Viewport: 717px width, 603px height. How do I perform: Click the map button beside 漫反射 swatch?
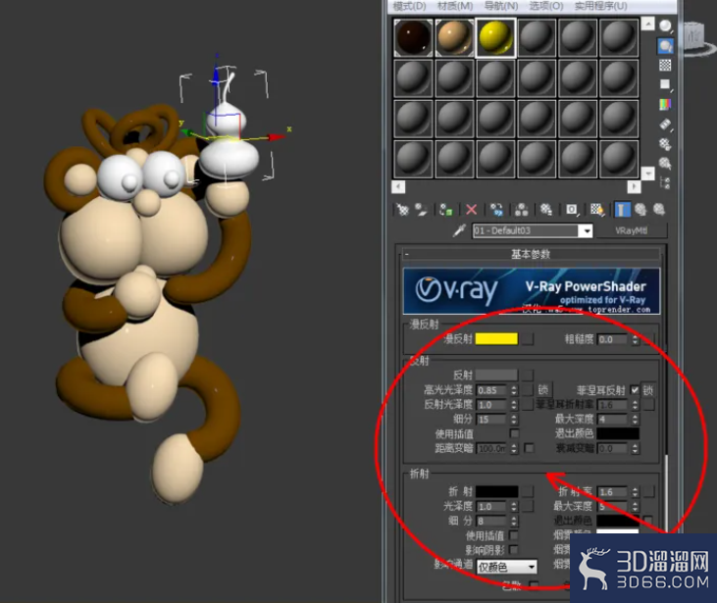pyautogui.click(x=528, y=339)
